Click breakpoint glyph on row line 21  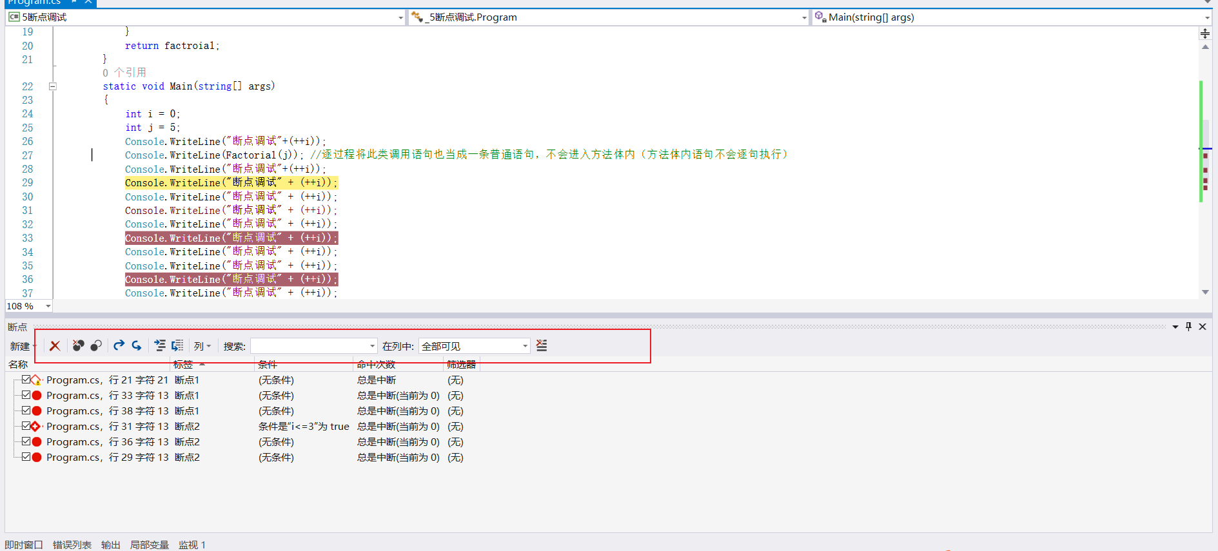37,380
